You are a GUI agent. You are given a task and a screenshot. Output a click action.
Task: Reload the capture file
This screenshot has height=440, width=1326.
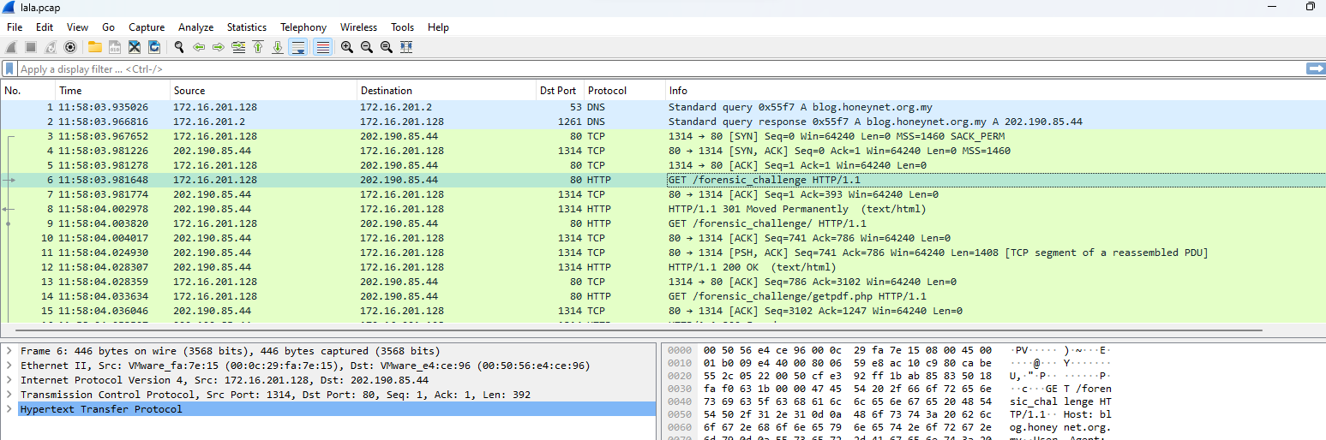[x=154, y=47]
